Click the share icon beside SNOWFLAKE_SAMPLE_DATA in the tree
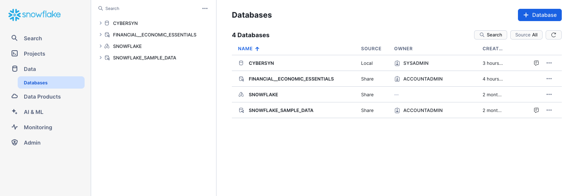576x196 pixels. (x=107, y=58)
